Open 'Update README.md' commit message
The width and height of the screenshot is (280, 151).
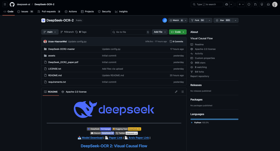tap(113, 75)
